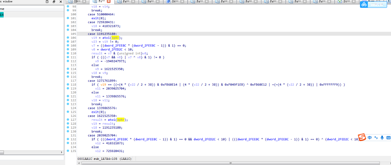
Task: Switch to the St tab with green icon
Action: click(346, 2)
